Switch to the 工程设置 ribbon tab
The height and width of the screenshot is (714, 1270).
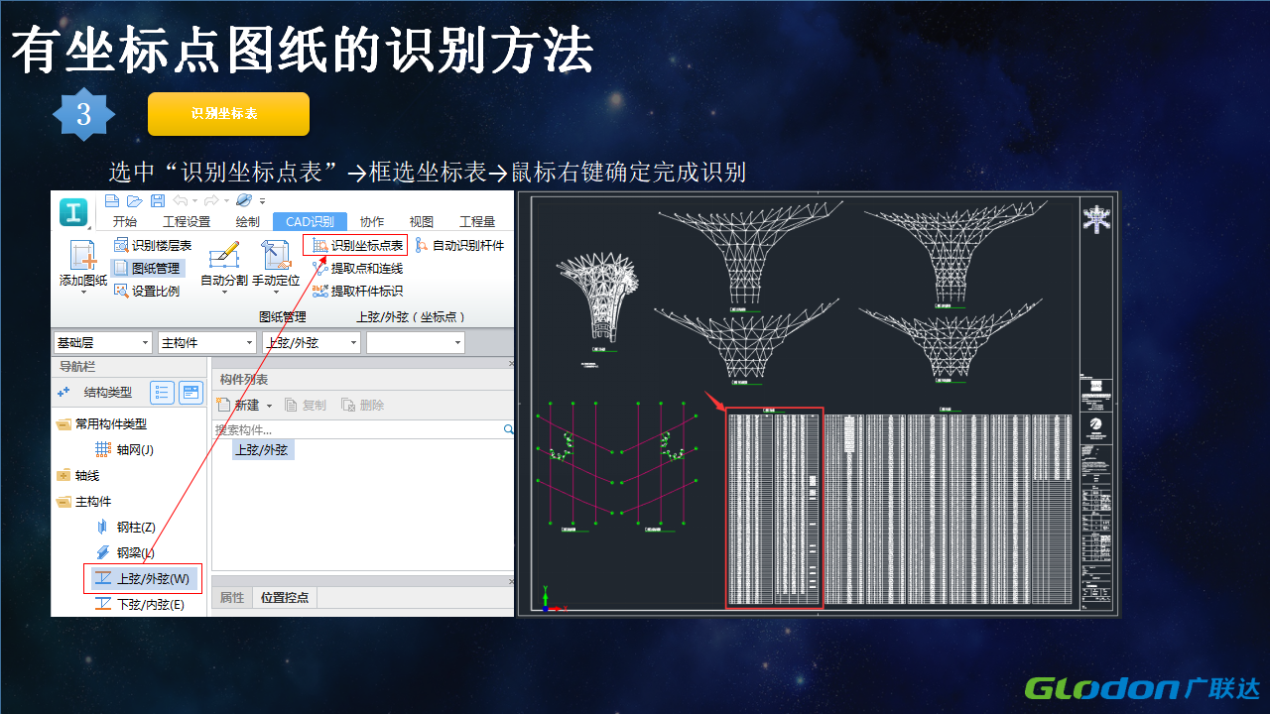pyautogui.click(x=187, y=221)
